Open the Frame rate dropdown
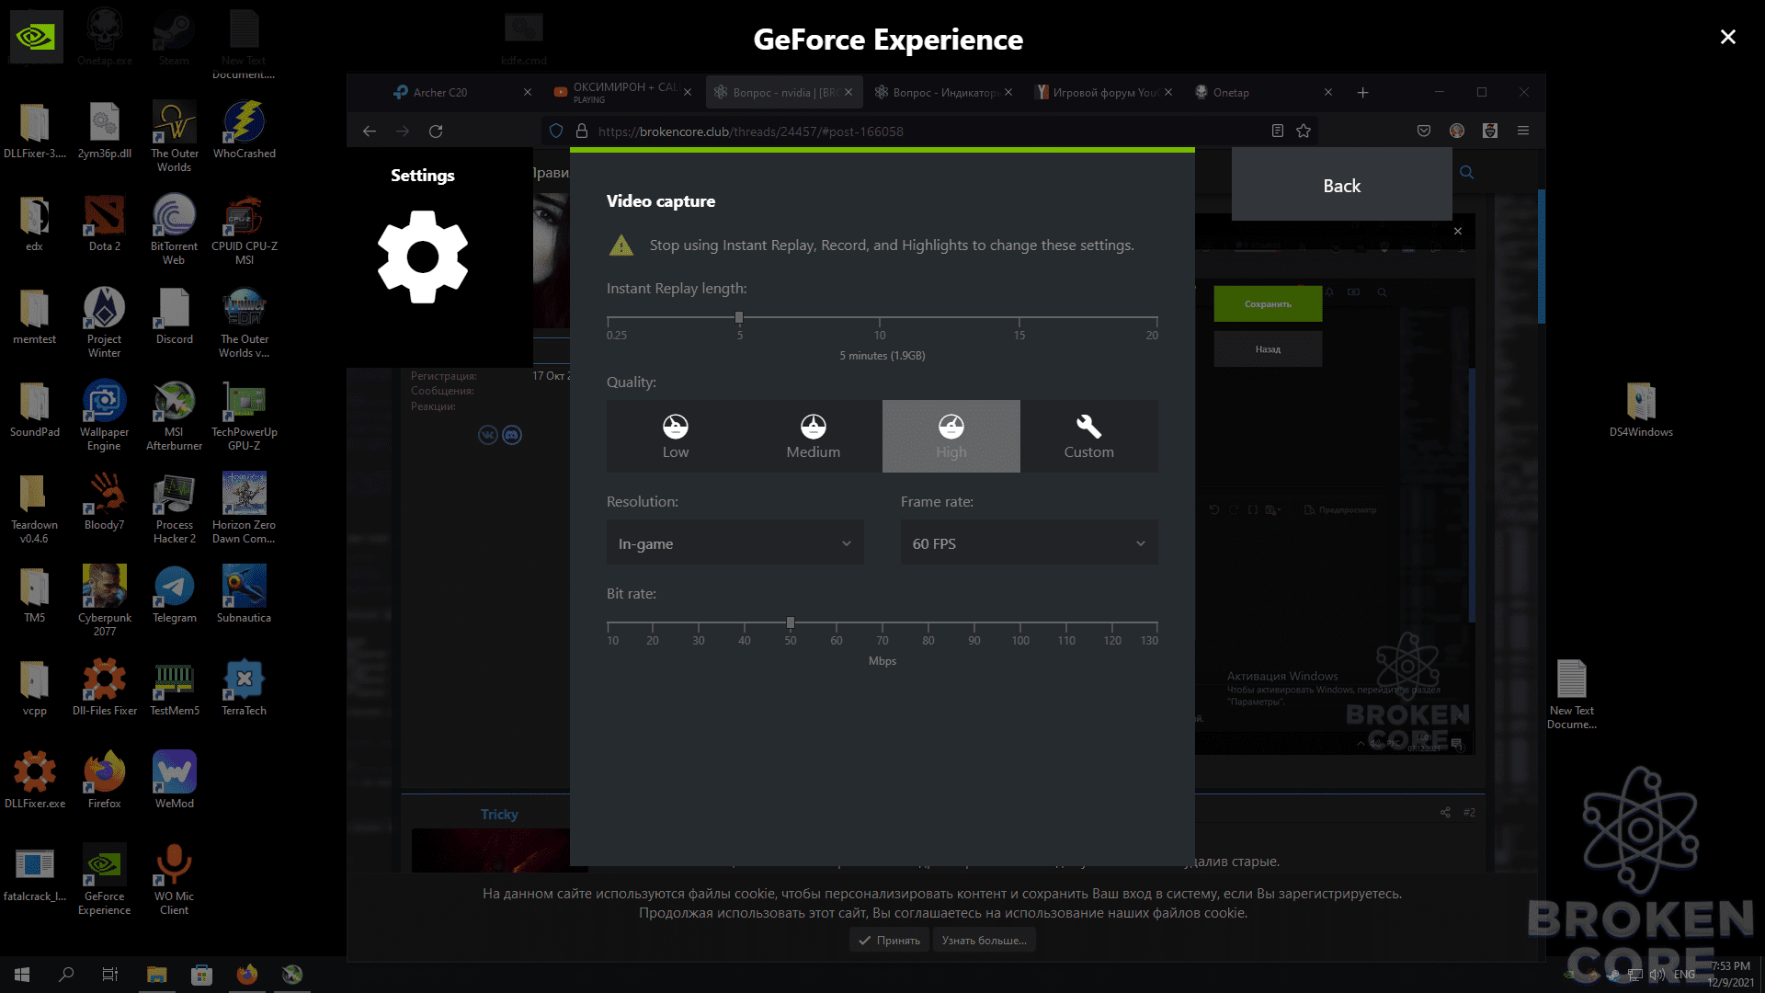This screenshot has height=993, width=1765. pos(1030,543)
